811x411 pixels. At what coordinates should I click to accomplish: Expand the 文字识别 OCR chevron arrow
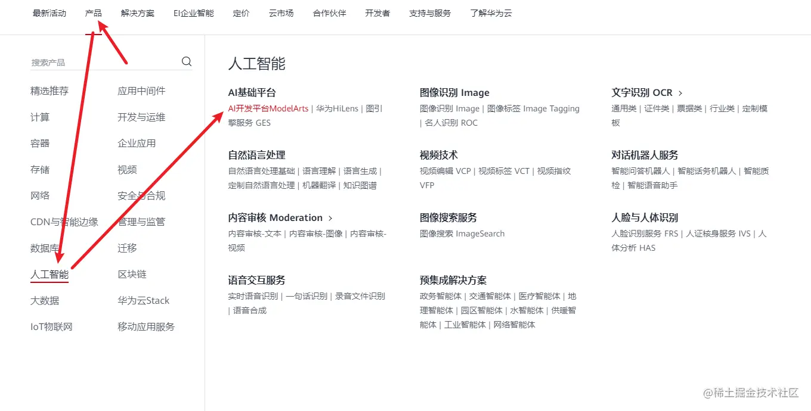tap(680, 93)
